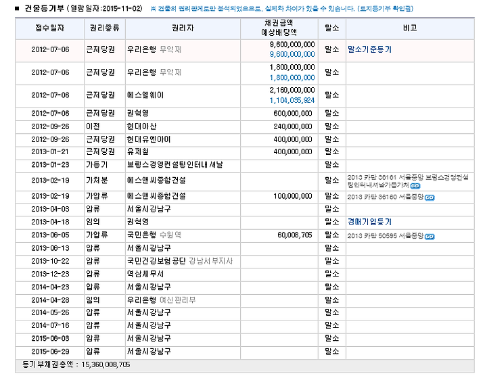
Task: Click the 권리자 column header
Action: tap(183, 28)
